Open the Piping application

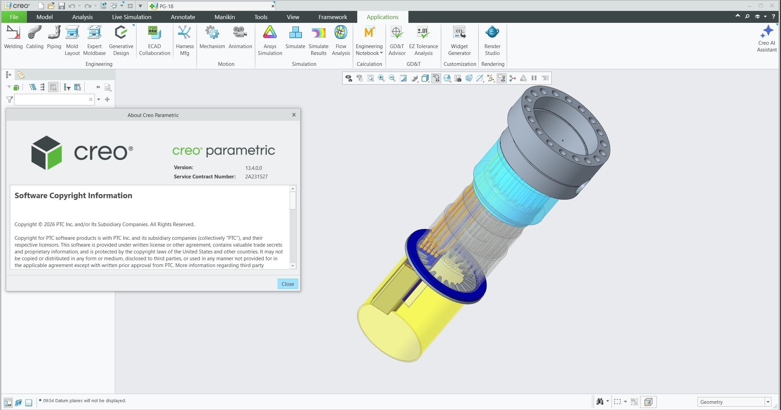pyautogui.click(x=54, y=38)
